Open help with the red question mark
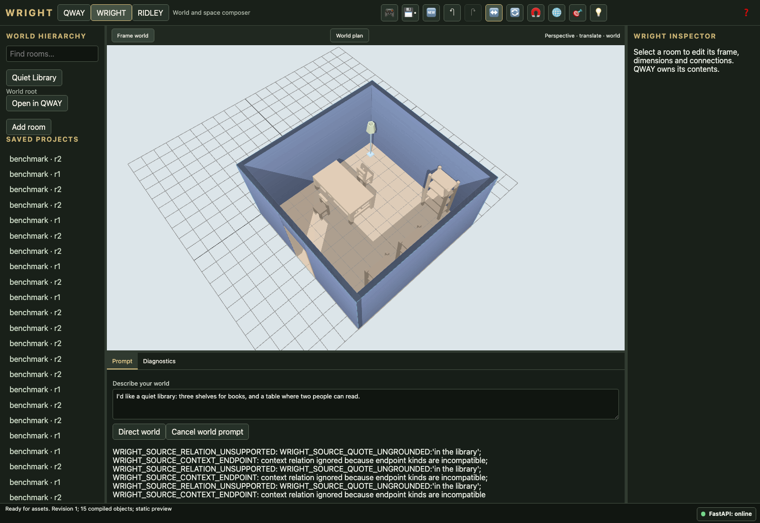The width and height of the screenshot is (760, 523). (746, 13)
